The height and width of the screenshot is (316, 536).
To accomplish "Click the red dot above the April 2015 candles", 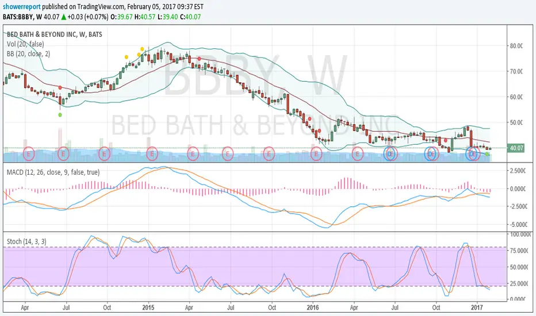I will tap(200, 59).
